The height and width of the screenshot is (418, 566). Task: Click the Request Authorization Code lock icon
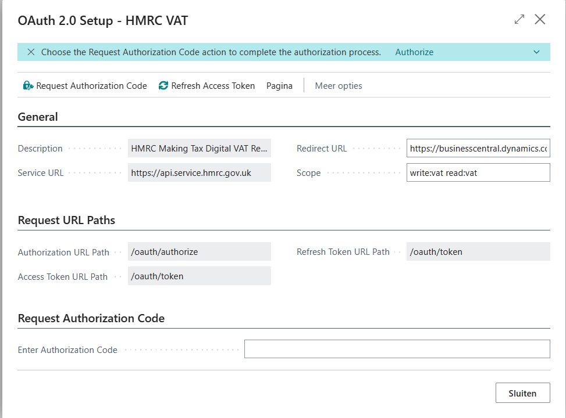pos(28,85)
